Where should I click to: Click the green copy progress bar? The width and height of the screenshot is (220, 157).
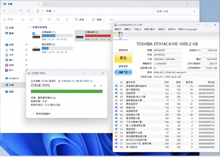pyautogui.click(x=67, y=91)
